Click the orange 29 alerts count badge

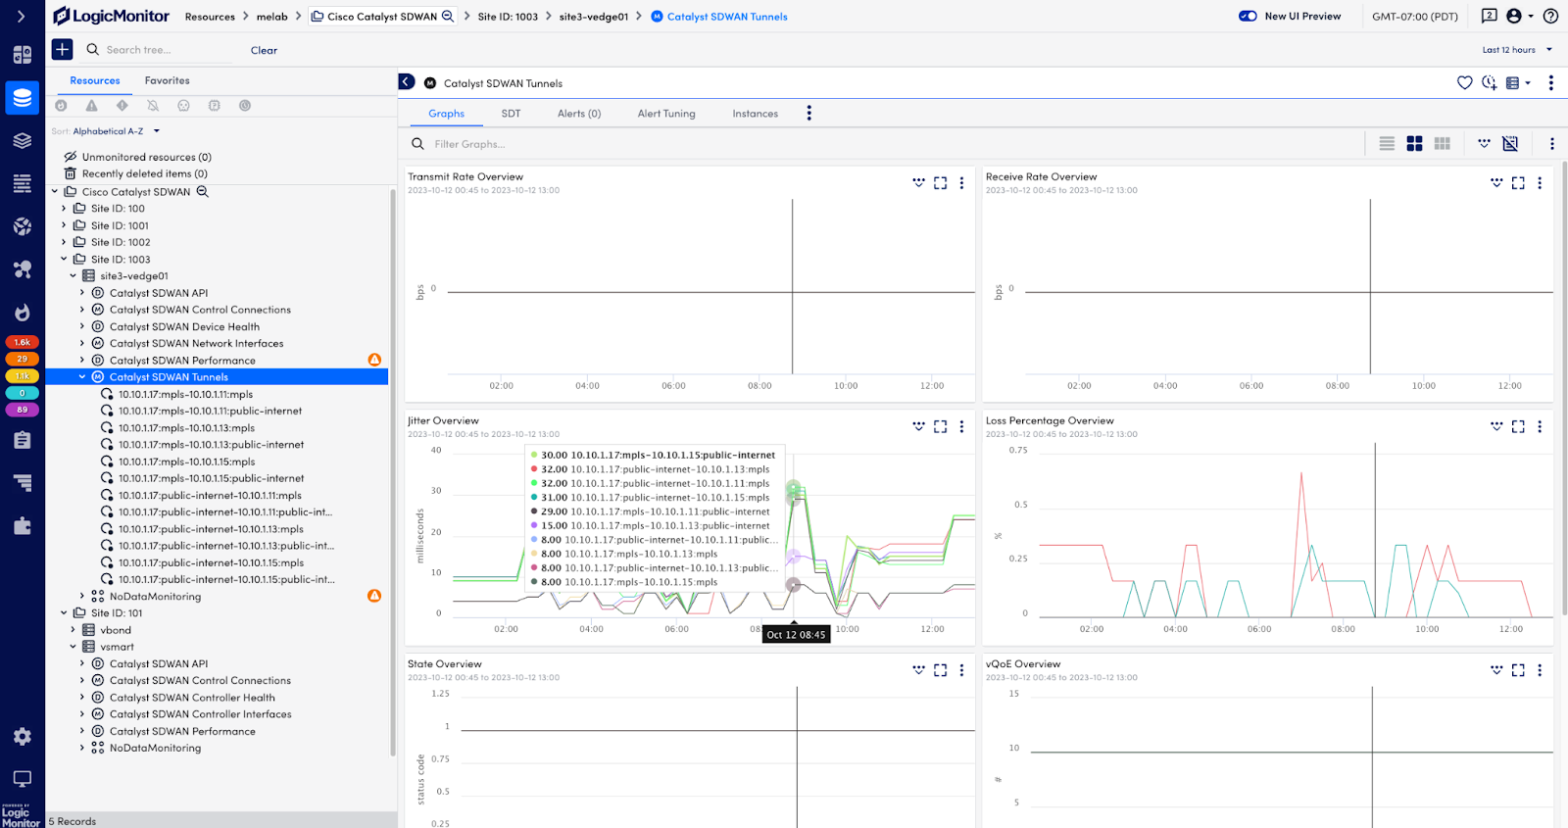[22, 359]
